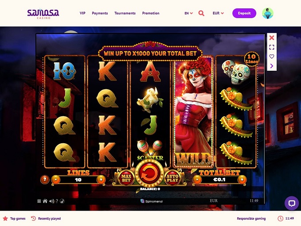Expand the side panel purple chevron
301x226 pixels.
point(272,66)
